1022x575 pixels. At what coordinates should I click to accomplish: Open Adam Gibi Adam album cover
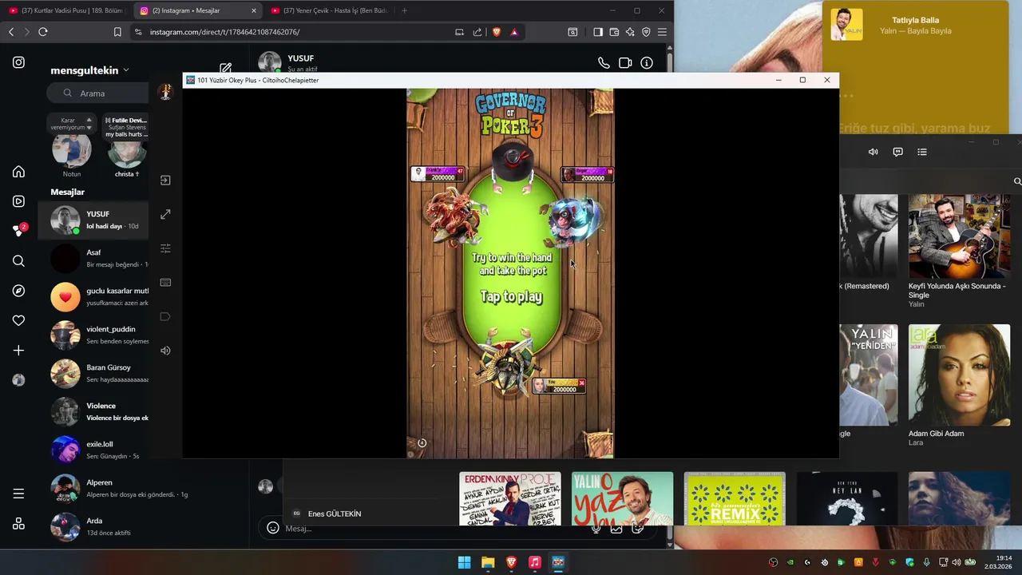coord(959,375)
